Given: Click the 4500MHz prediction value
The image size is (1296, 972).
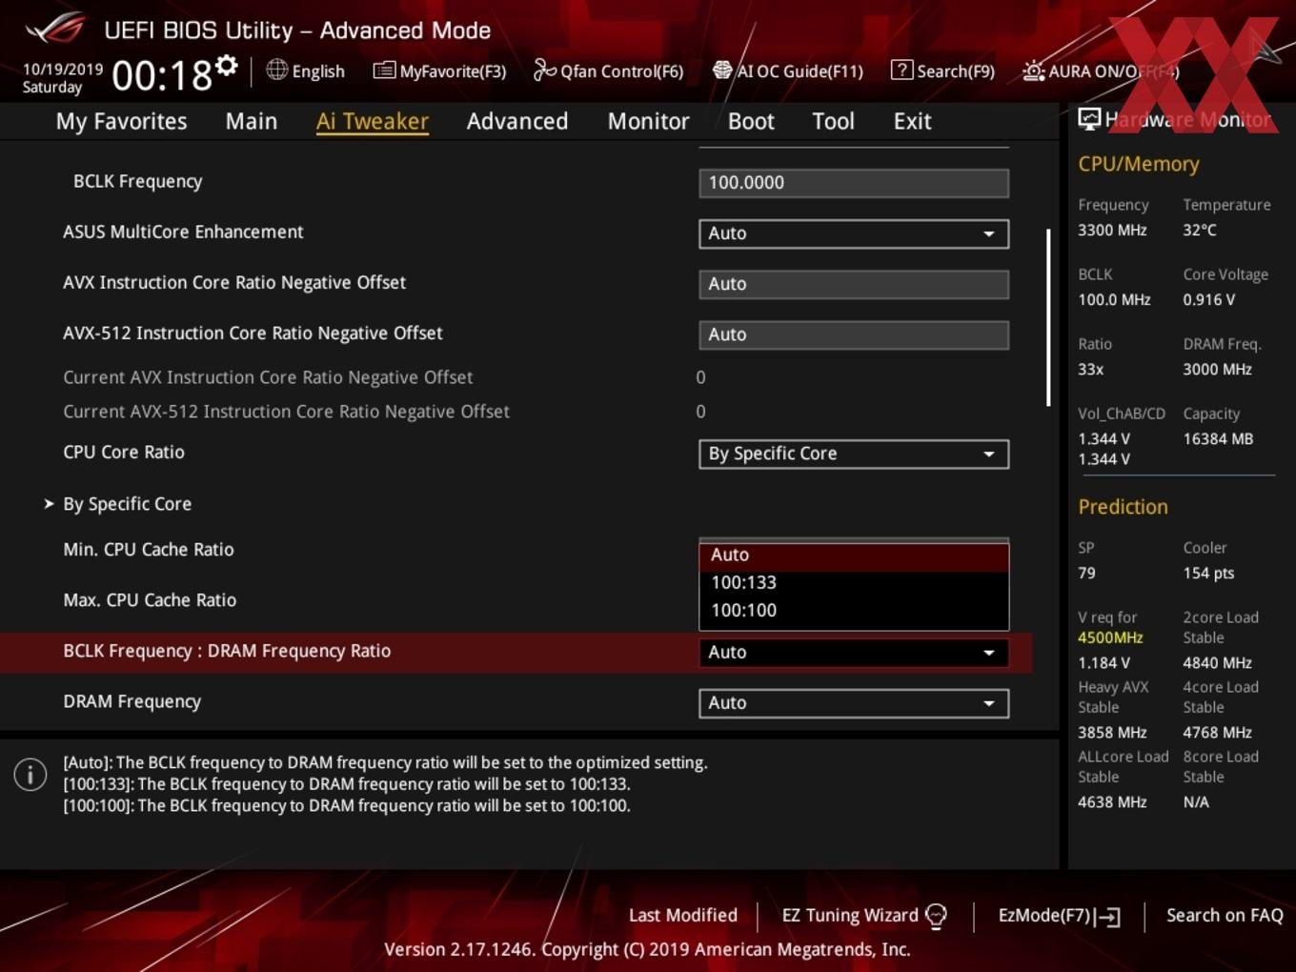Looking at the screenshot, I should pos(1110,638).
